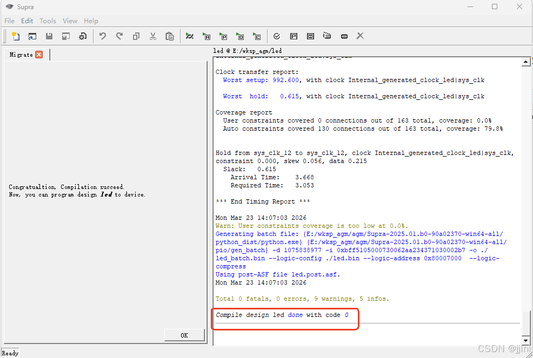The width and height of the screenshot is (533, 358).
Task: Click the Save As toolbar icon
Action: pos(65,36)
